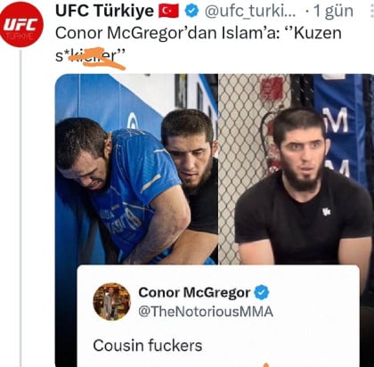Open the @TheNotoriousMMA handle
Image resolution: width=374 pixels, height=367 pixels.
206,312
